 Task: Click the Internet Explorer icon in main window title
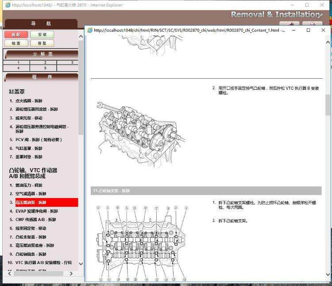click(8, 5)
